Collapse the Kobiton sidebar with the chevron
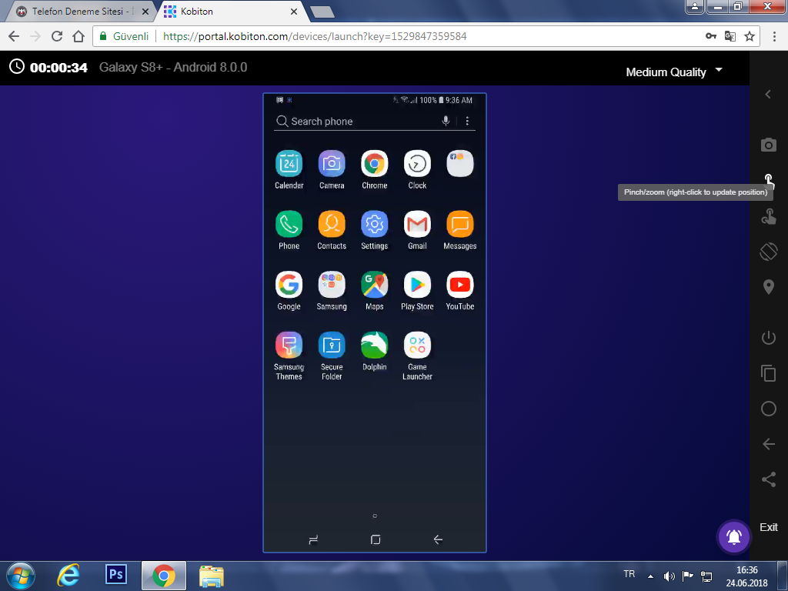This screenshot has width=788, height=591. point(768,94)
